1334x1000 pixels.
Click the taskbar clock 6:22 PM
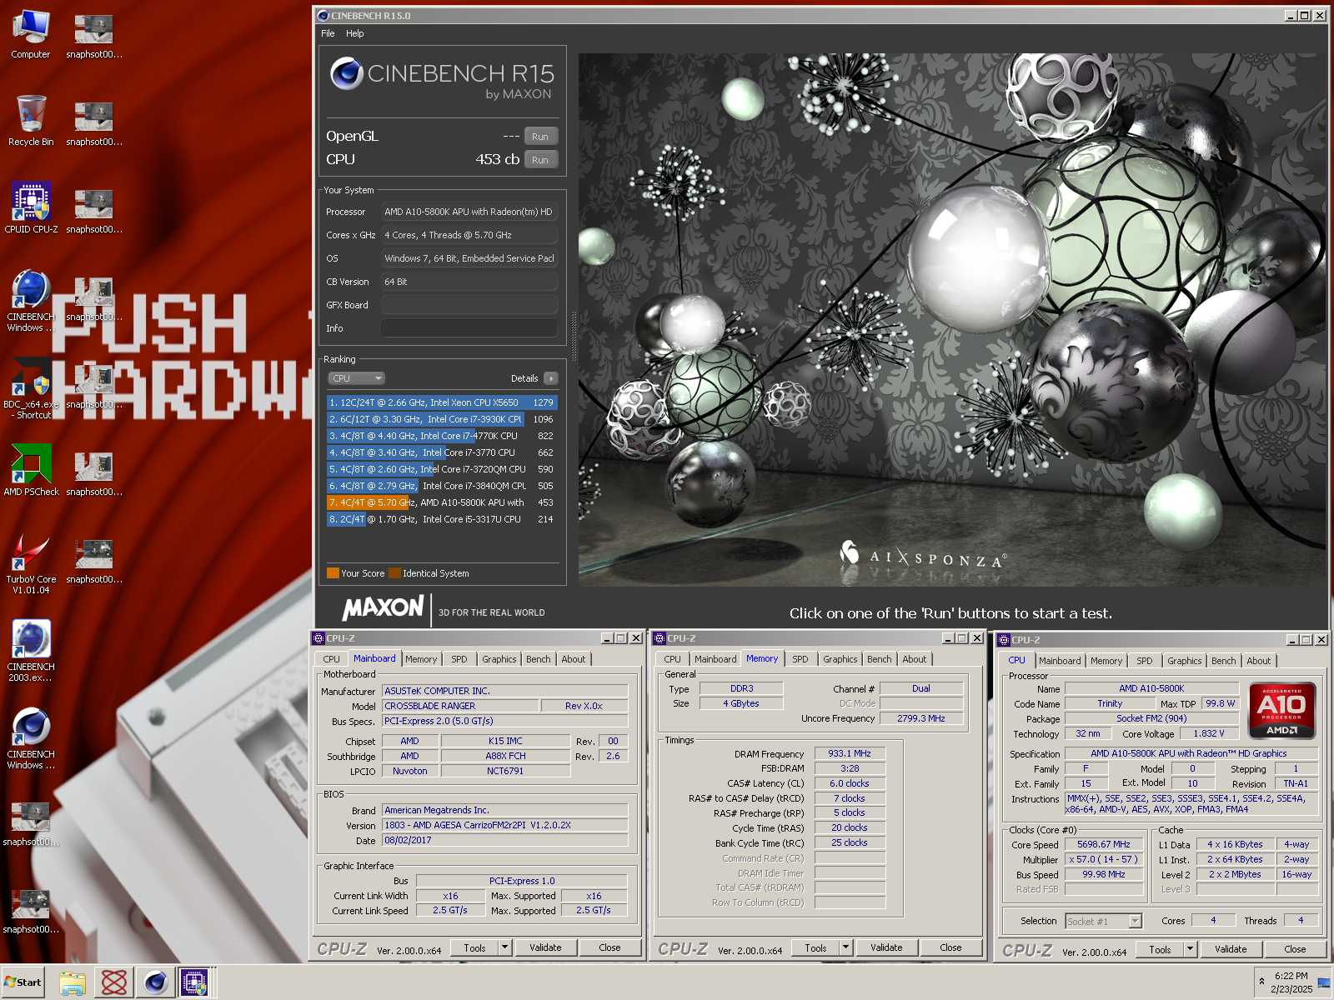(x=1291, y=976)
